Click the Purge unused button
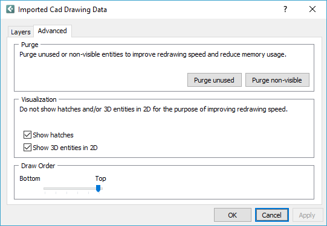The width and height of the screenshot is (327, 226). pos(215,80)
